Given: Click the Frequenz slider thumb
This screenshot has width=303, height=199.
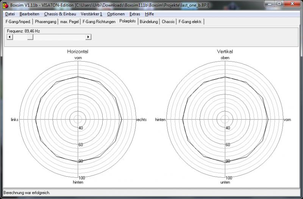Looking at the screenshot, I should (30, 37).
